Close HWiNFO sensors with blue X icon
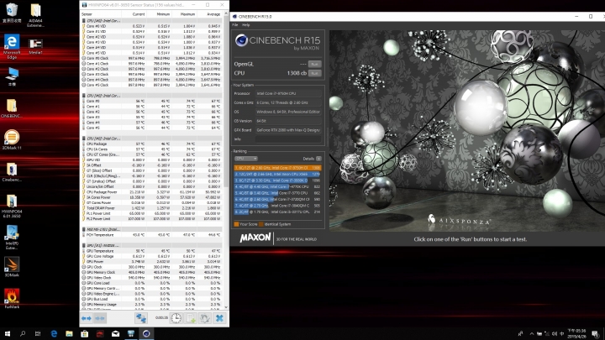This screenshot has height=340, width=605. 219,318
